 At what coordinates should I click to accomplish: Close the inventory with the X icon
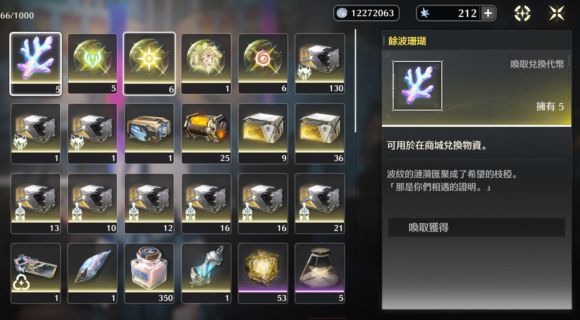[x=557, y=13]
